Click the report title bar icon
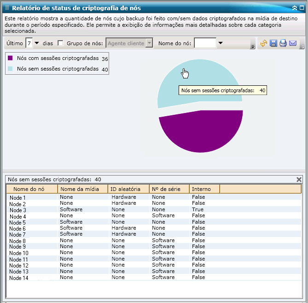This screenshot has width=308, height=303. click(6, 8)
